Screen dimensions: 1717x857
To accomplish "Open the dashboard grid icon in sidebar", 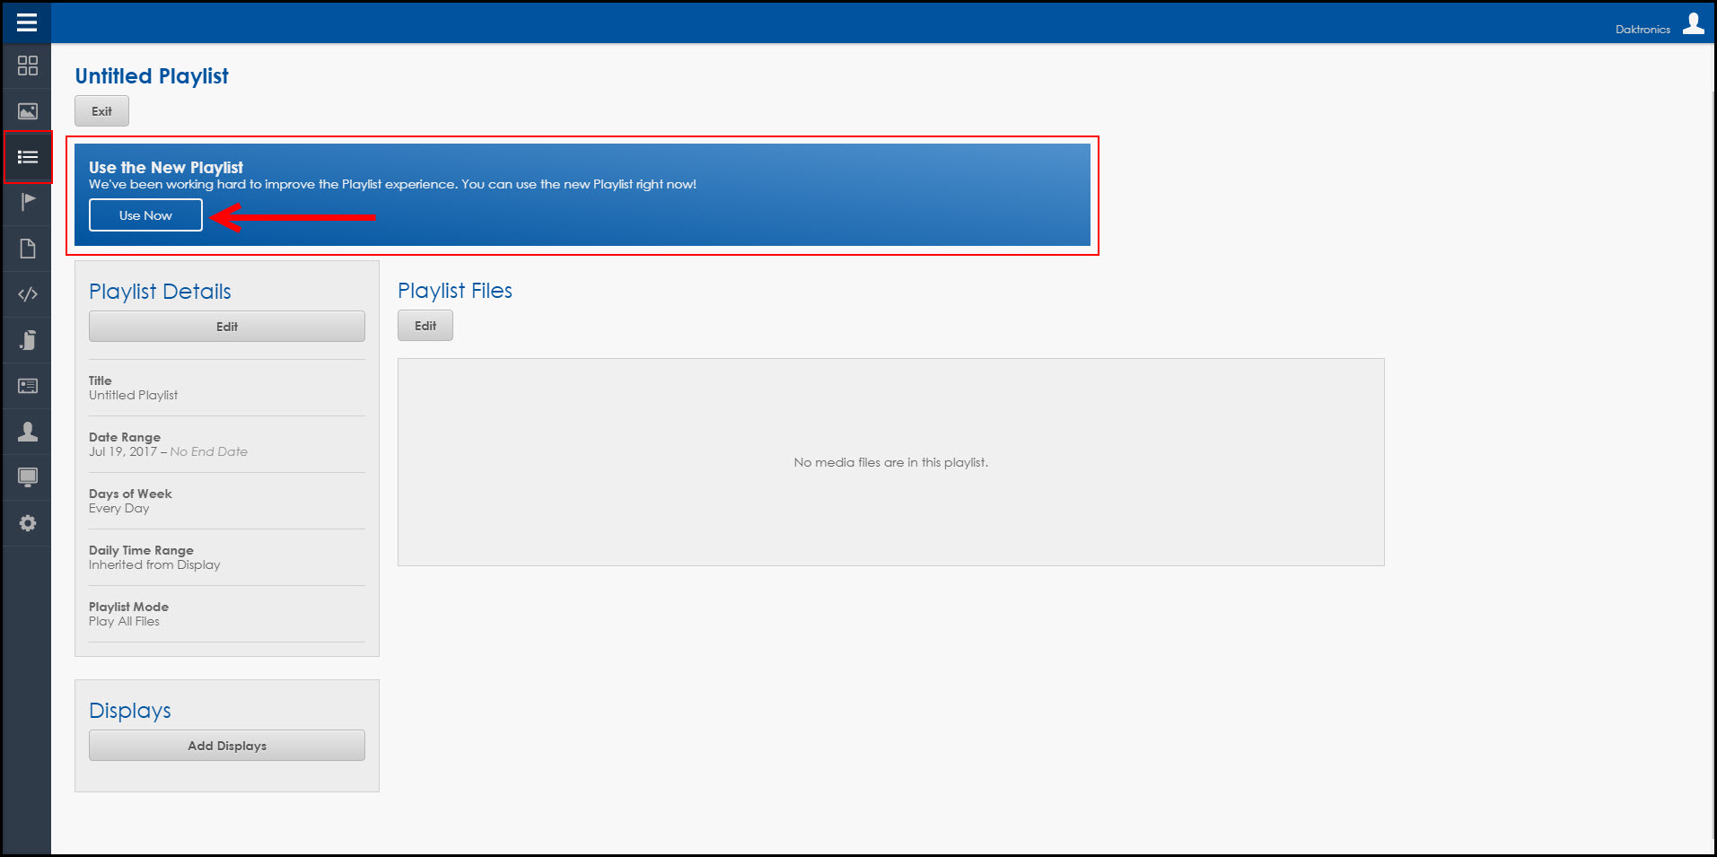I will 28,66.
